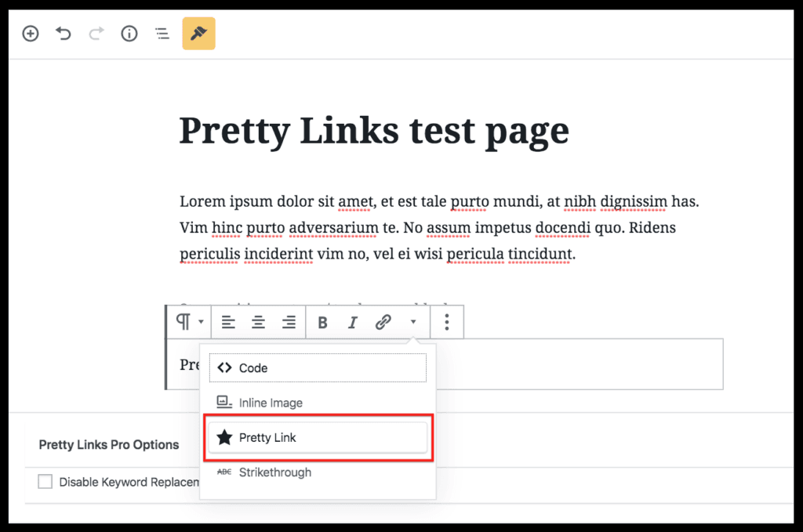Click the Undo arrow icon
803x532 pixels.
(64, 34)
